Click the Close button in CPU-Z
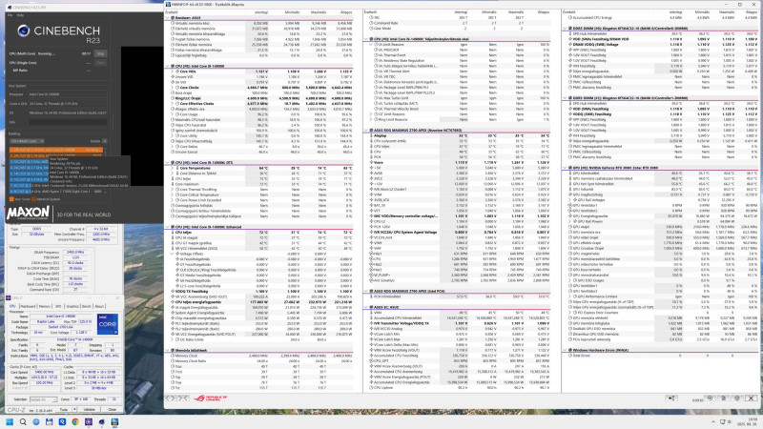The height and width of the screenshot is (429, 763). coord(112,410)
